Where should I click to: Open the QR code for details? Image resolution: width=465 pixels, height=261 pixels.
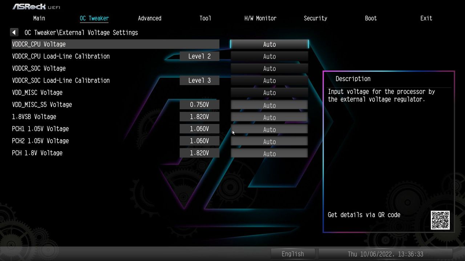440,220
